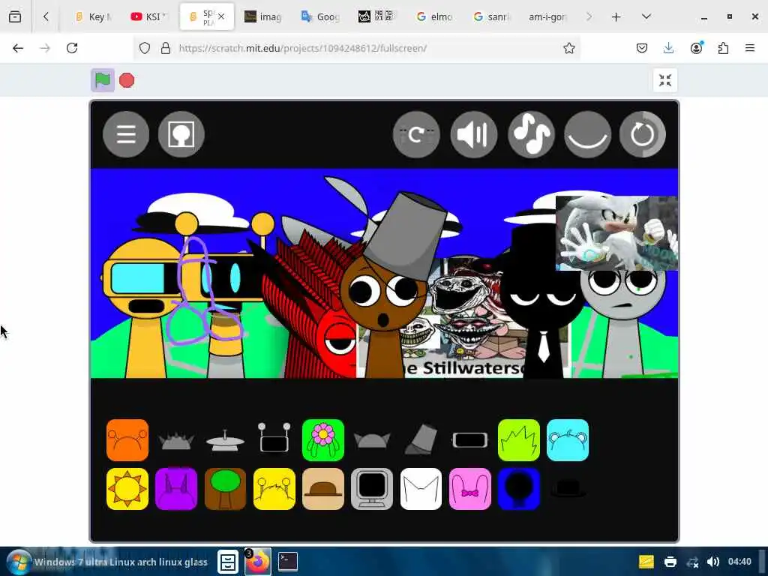
Task: Select the yellow sun character icon
Action: pos(127,489)
